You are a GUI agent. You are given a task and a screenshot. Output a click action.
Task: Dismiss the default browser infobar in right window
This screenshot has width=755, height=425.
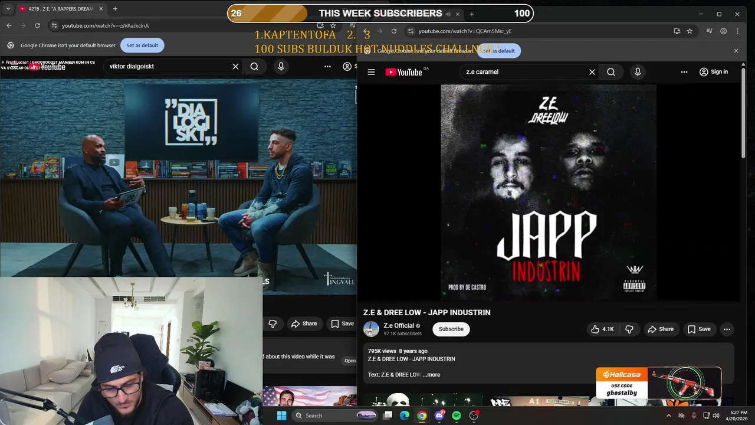(736, 51)
